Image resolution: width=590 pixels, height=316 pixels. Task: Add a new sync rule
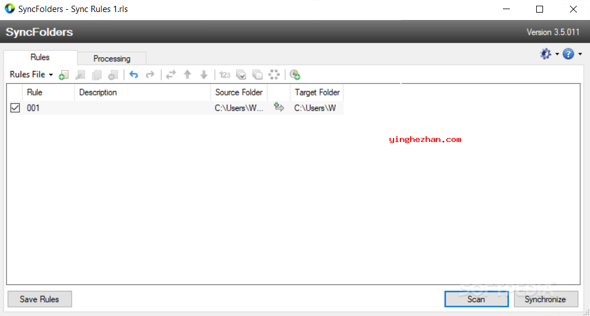point(64,75)
